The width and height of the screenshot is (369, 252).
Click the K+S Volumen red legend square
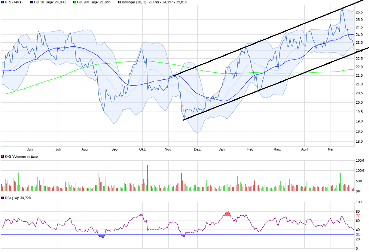point(2,157)
